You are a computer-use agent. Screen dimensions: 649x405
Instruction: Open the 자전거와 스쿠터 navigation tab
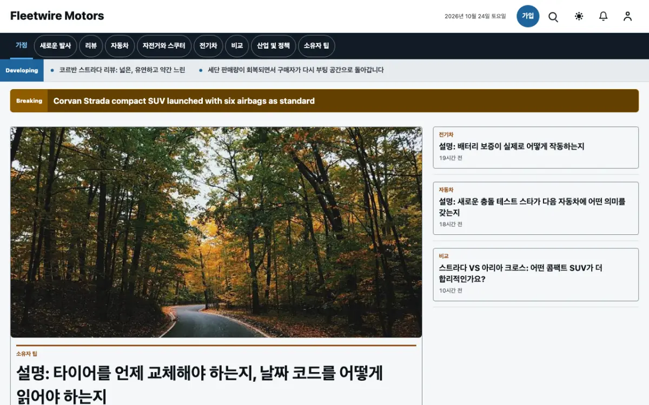pyautogui.click(x=164, y=46)
